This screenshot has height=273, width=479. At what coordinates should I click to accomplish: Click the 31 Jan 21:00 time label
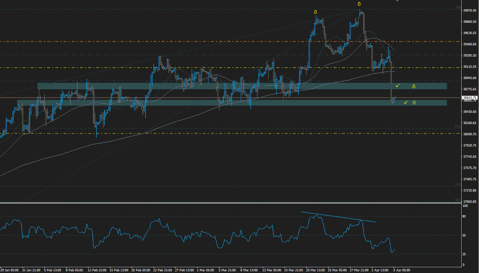click(x=30, y=270)
